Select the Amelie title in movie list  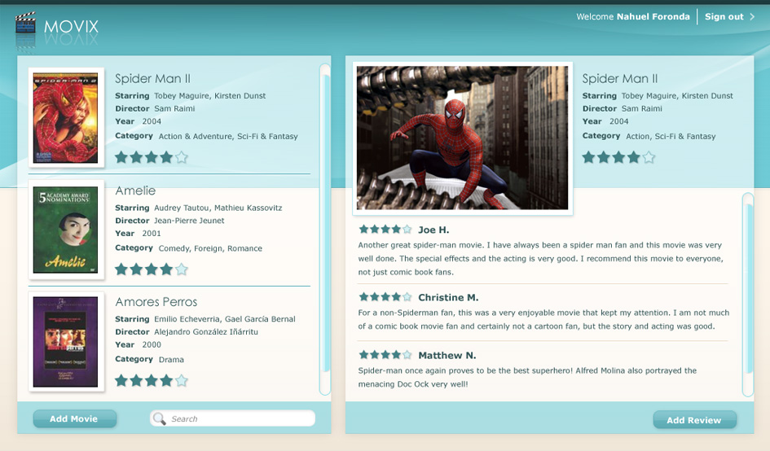point(135,190)
